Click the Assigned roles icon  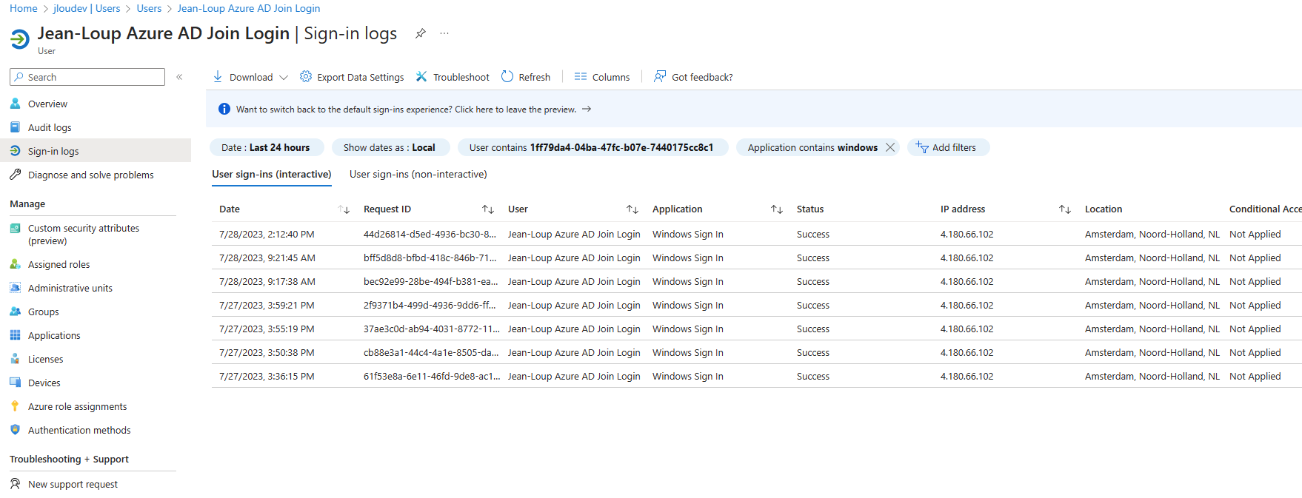click(15, 264)
